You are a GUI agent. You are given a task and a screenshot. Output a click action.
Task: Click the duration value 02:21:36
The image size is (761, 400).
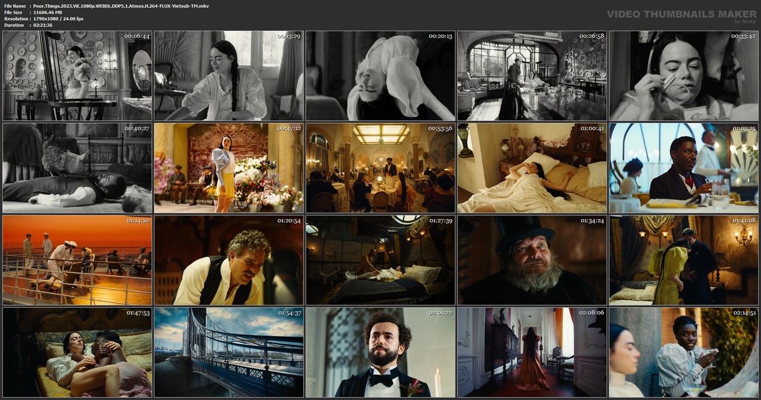click(x=43, y=25)
